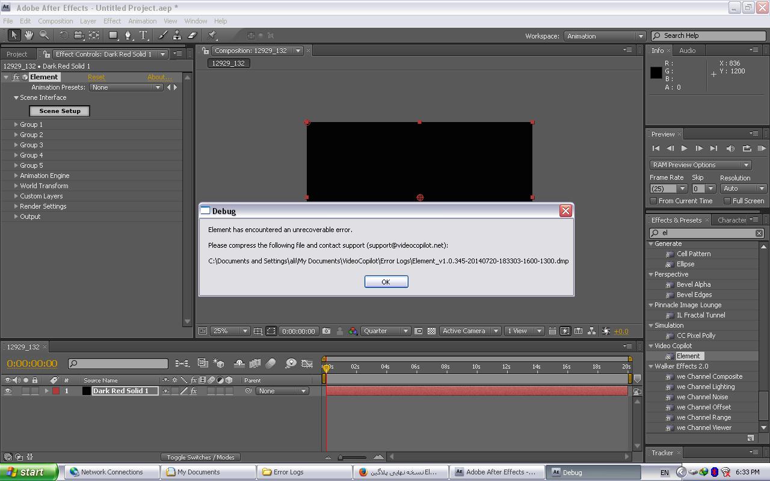The image size is (770, 481).
Task: Select the Brush tool
Action: pyautogui.click(x=162, y=35)
